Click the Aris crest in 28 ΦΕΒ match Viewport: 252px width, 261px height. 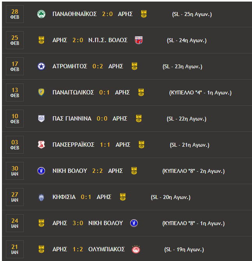tap(144, 14)
